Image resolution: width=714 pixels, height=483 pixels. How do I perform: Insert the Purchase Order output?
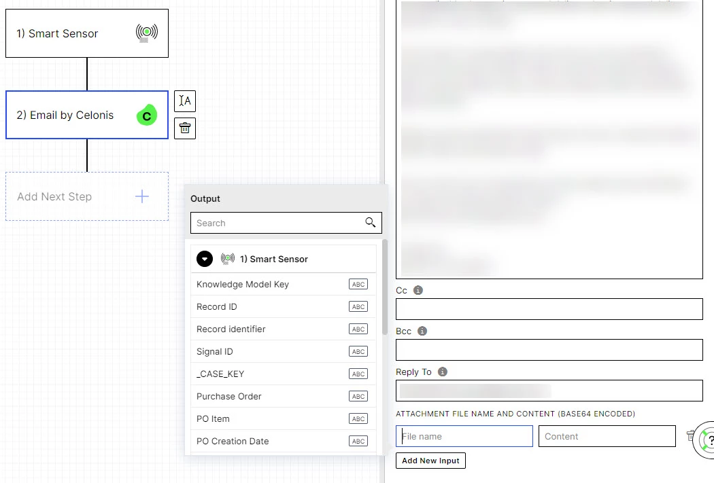(x=284, y=396)
